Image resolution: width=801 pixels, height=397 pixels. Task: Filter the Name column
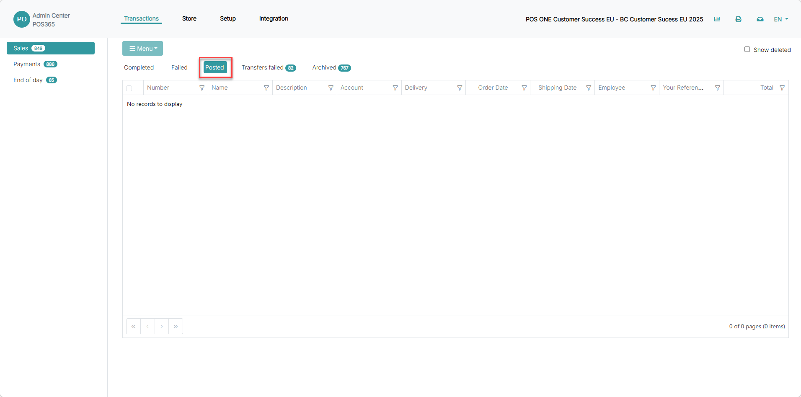tap(266, 88)
